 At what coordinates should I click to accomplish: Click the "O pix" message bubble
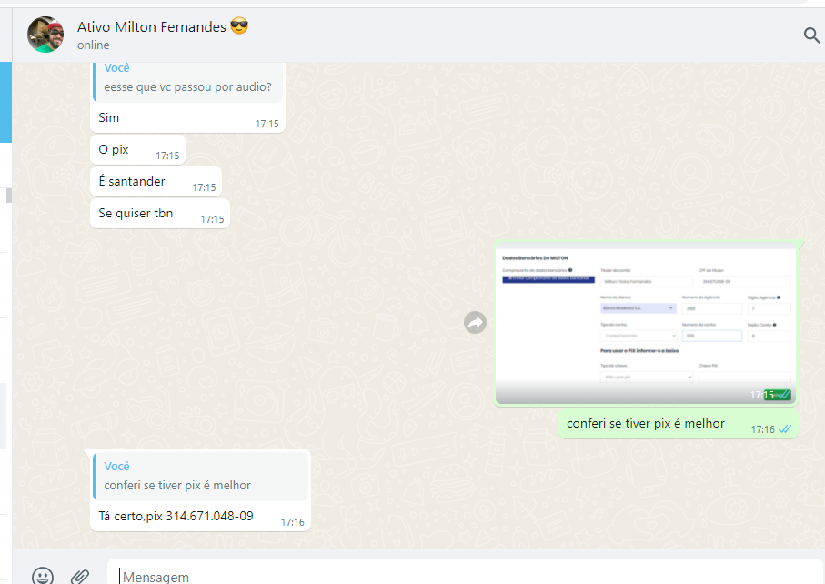(114, 150)
